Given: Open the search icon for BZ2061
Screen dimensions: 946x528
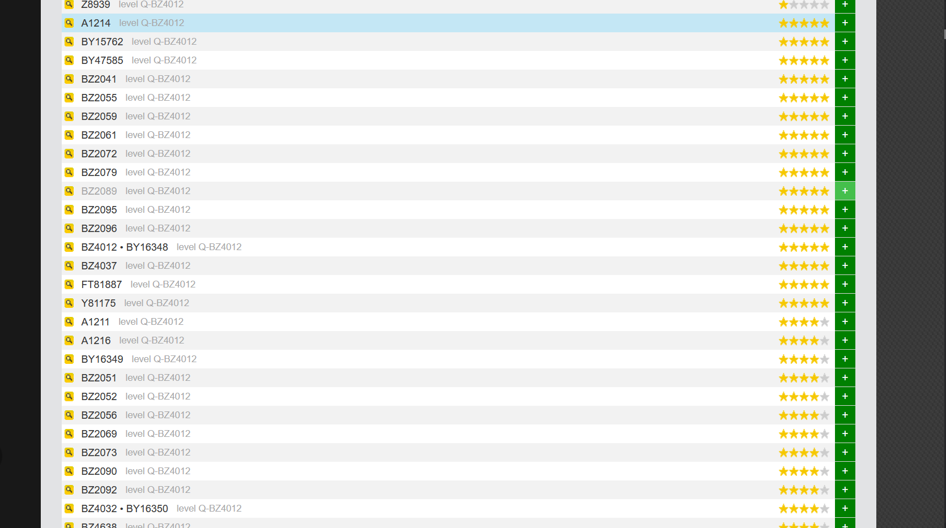Looking at the screenshot, I should click(x=69, y=135).
